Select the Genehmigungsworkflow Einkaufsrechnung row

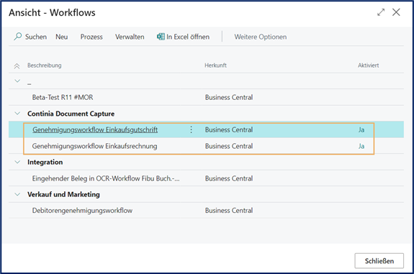coord(206,146)
